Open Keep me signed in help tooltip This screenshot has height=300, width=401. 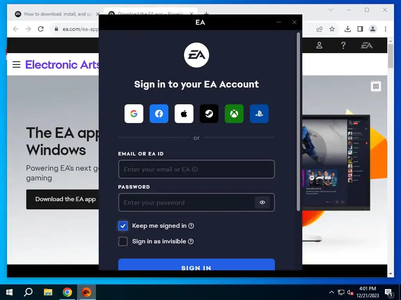coord(191,226)
